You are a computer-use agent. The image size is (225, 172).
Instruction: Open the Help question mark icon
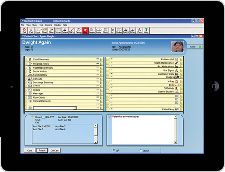coord(146,30)
